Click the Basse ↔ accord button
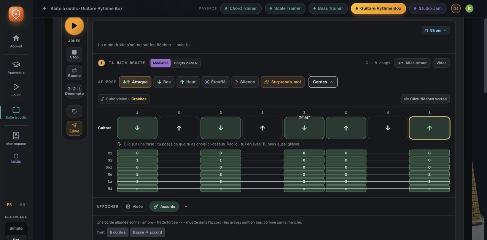Screen dimensions: 487x240 tap(148, 232)
